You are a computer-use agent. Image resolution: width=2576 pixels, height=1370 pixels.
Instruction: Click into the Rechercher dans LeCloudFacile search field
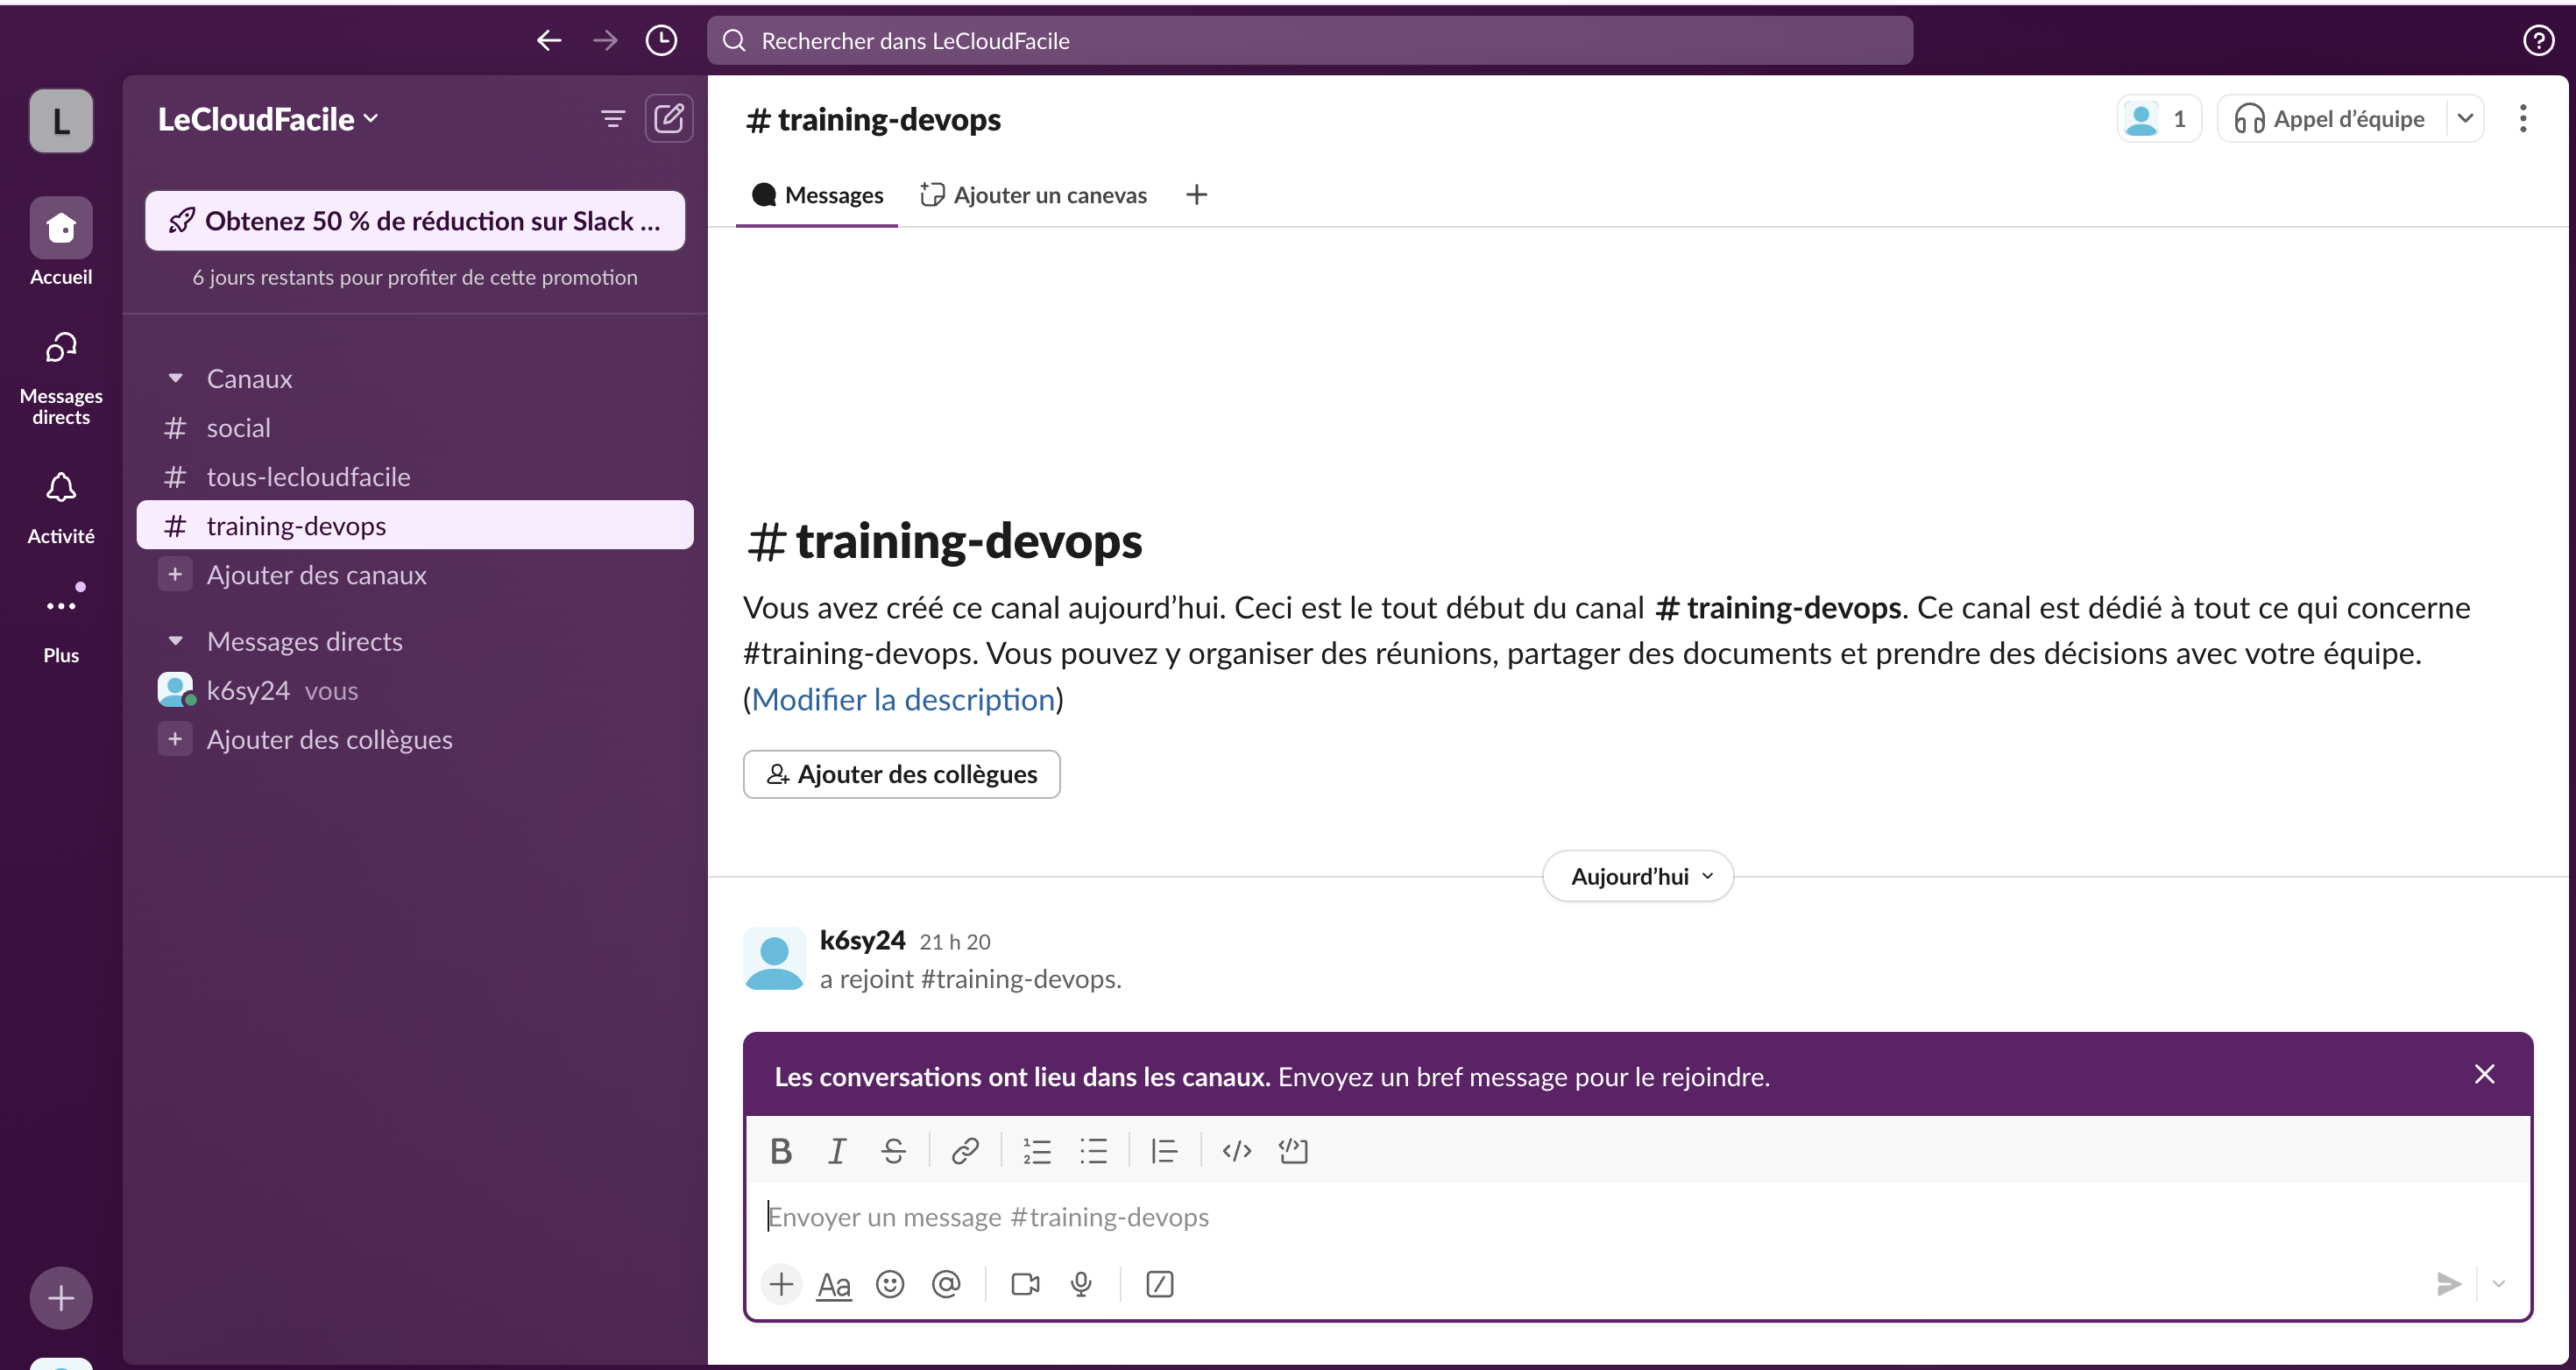pos(1310,40)
